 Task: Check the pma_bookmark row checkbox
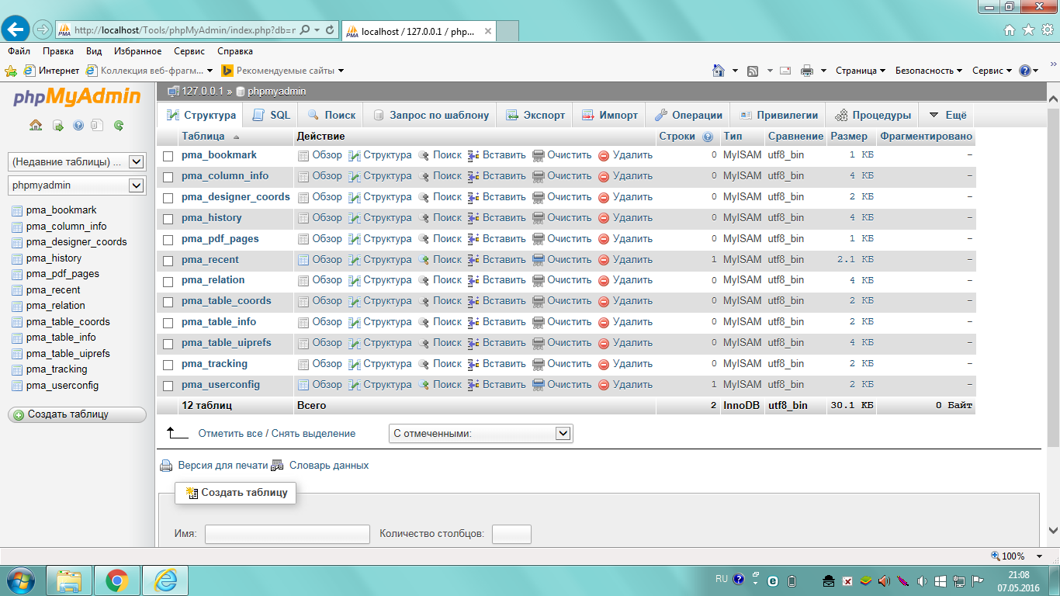(168, 156)
